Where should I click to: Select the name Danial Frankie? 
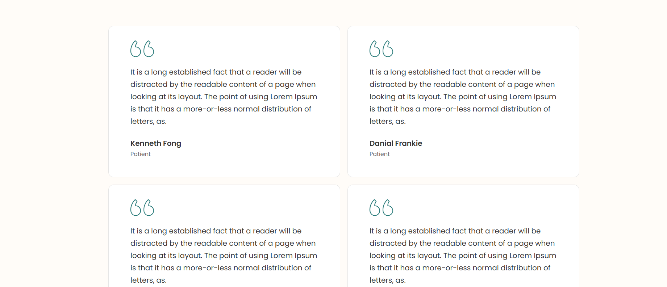click(396, 143)
